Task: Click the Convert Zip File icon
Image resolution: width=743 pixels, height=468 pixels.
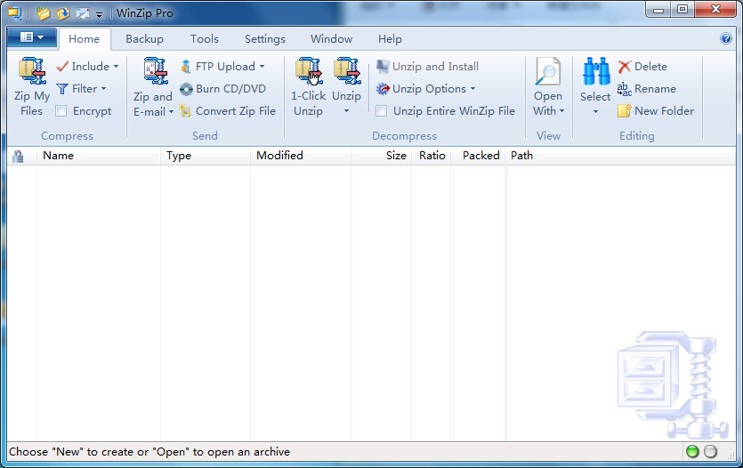Action: [x=186, y=111]
